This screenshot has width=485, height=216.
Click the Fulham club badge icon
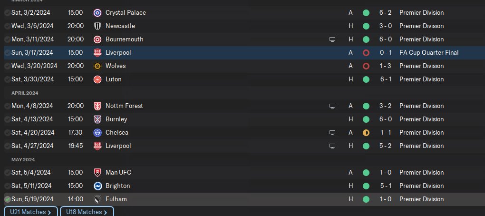(x=97, y=199)
